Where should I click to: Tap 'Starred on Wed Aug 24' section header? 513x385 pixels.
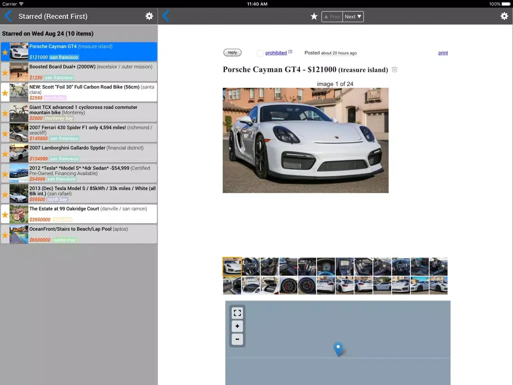pos(48,33)
